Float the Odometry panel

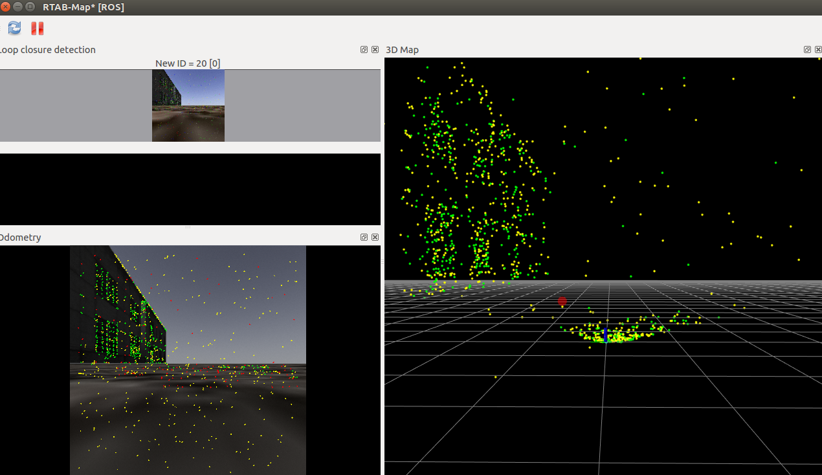[x=364, y=237]
